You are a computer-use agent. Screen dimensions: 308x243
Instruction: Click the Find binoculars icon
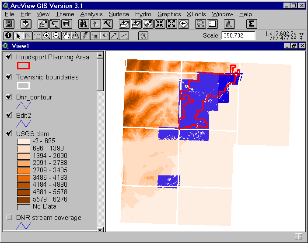[x=84, y=24]
